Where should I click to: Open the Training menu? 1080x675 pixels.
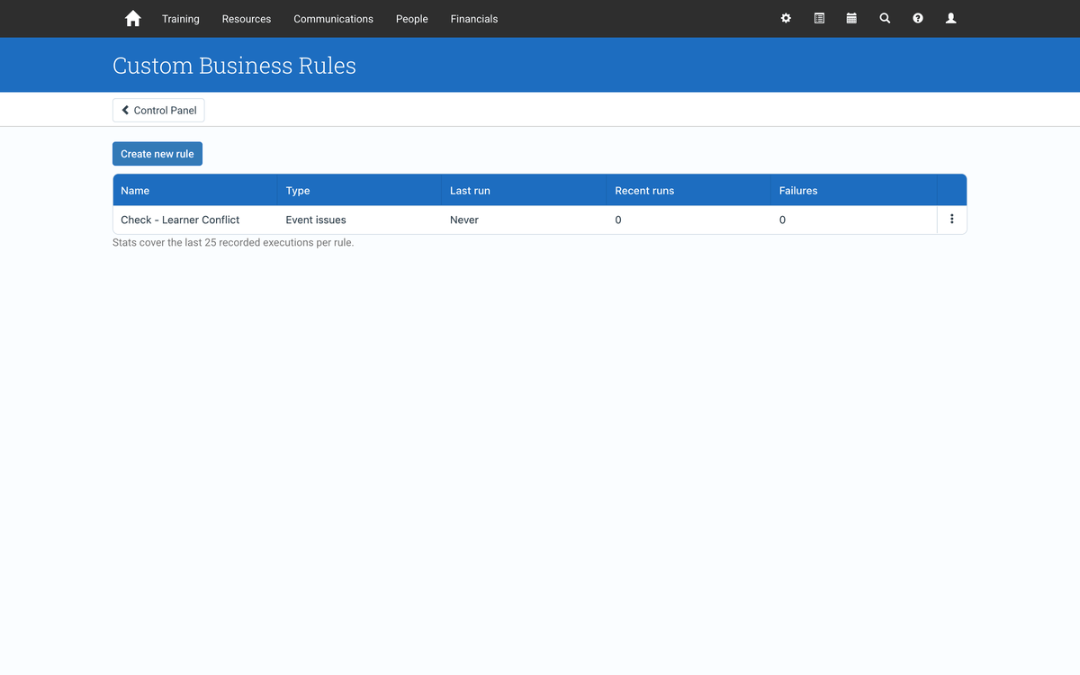pyautogui.click(x=181, y=19)
